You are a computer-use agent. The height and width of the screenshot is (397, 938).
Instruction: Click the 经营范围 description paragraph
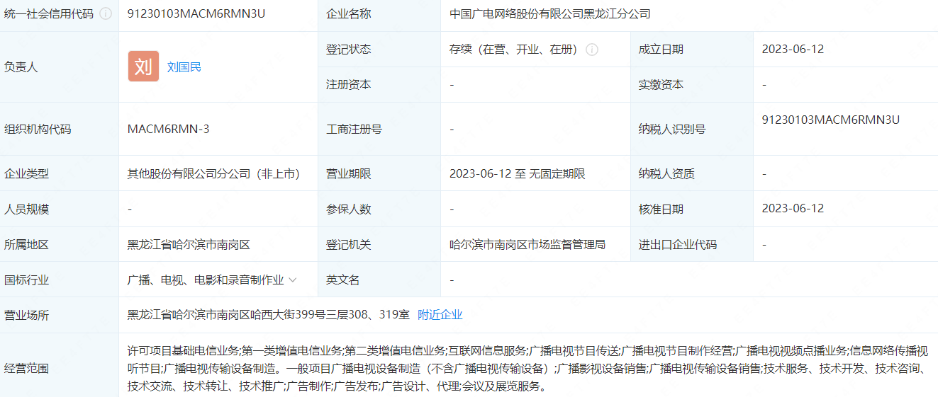527,369
